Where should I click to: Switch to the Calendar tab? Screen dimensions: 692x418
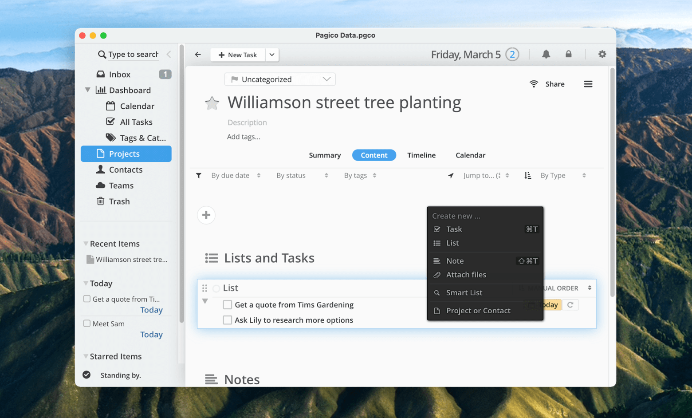point(471,155)
